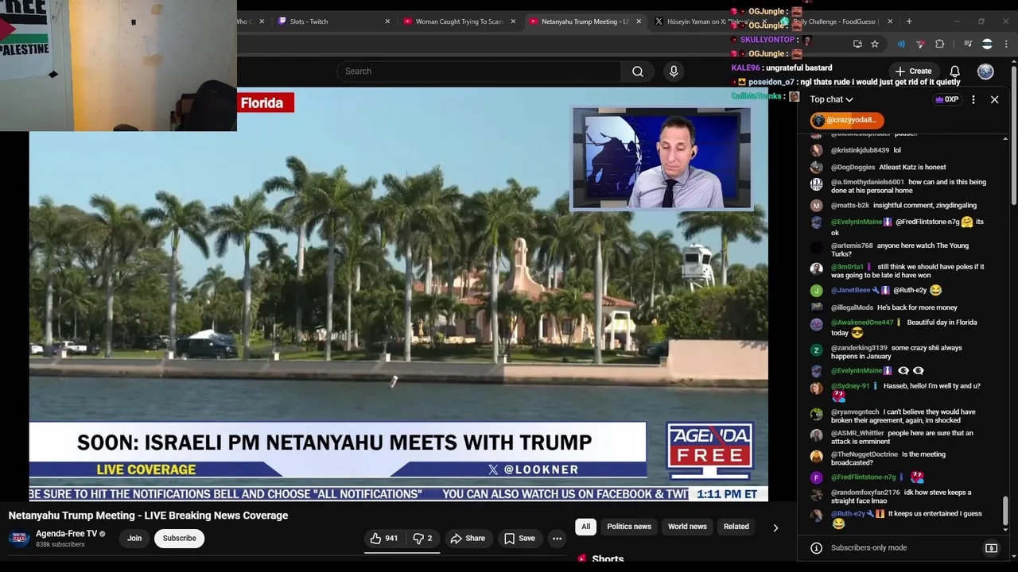The width and height of the screenshot is (1018, 572).
Task: Open a new browser tab with plus
Action: point(909,21)
